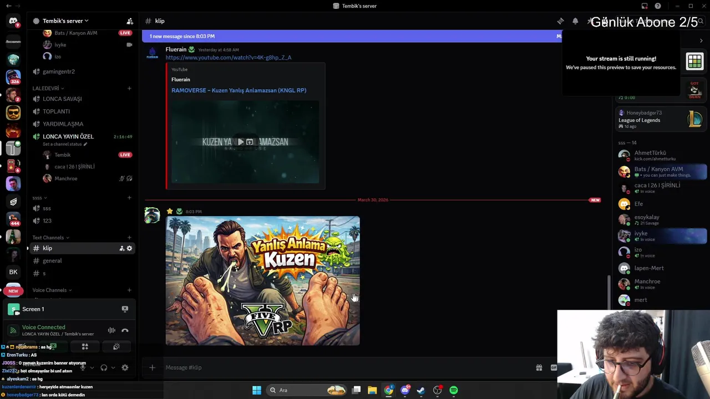Open the Yanlış Anlama Kuzen image

(262, 280)
